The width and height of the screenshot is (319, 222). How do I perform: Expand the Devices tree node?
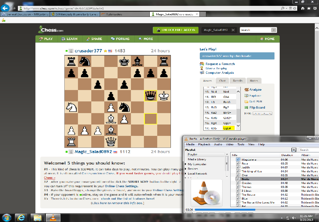pyautogui.click(x=186, y=169)
